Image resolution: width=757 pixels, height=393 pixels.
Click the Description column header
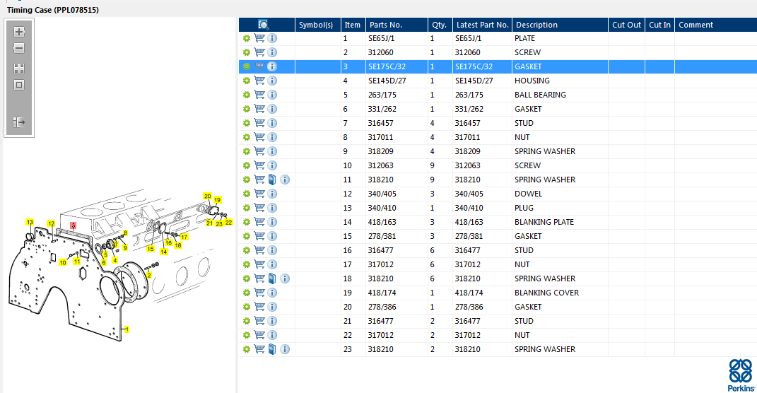(x=560, y=25)
